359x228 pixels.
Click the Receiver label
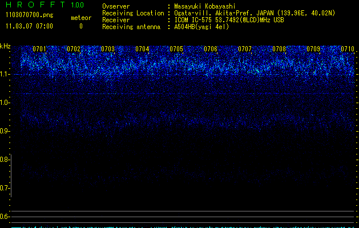[x=116, y=20]
